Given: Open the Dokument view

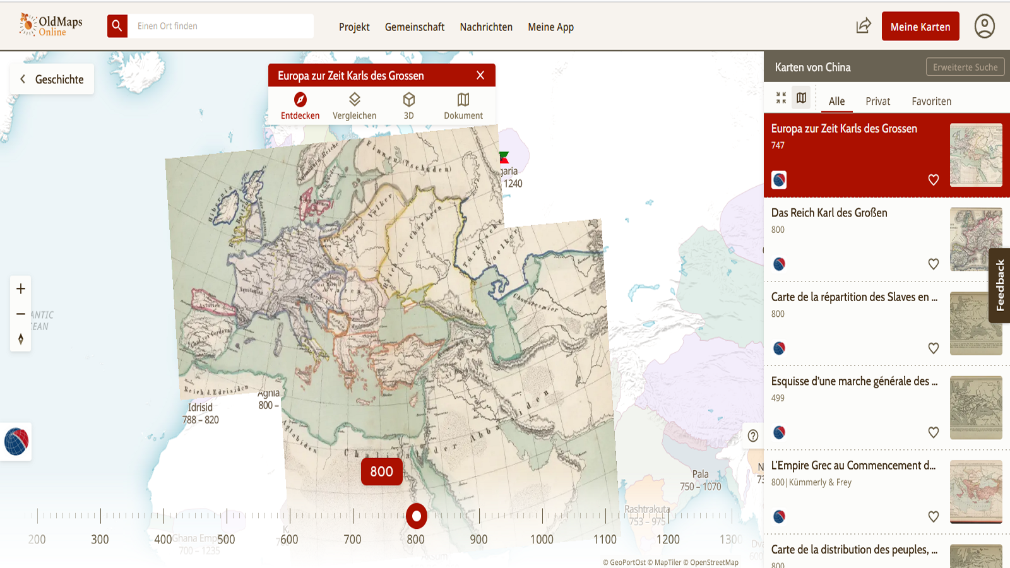Looking at the screenshot, I should [x=463, y=105].
